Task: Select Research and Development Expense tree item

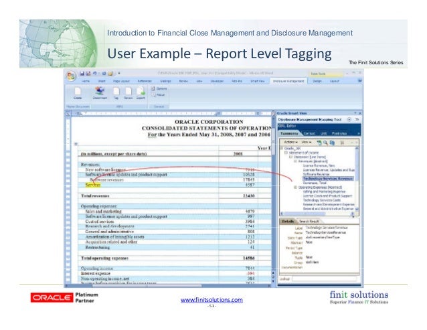Action: point(329,204)
